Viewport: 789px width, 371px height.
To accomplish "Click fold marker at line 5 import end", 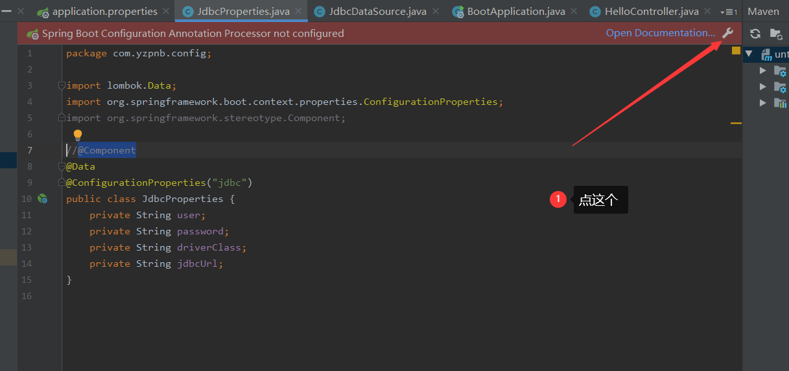I will (62, 118).
